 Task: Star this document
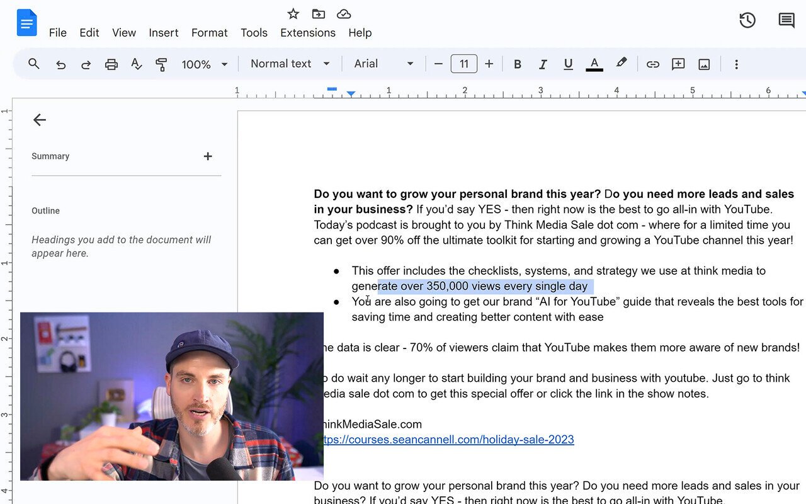pos(293,14)
